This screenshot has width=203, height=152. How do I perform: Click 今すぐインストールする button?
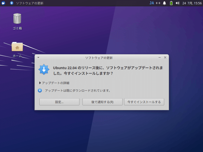click(x=144, y=102)
